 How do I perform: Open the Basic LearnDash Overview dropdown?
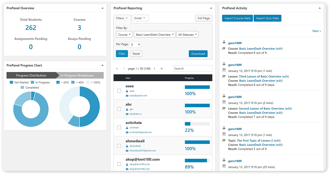tap(155, 35)
